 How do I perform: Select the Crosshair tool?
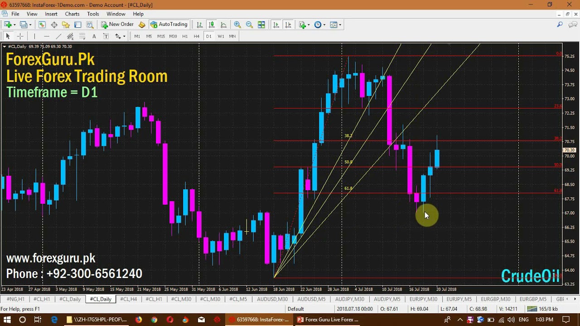(x=20, y=36)
